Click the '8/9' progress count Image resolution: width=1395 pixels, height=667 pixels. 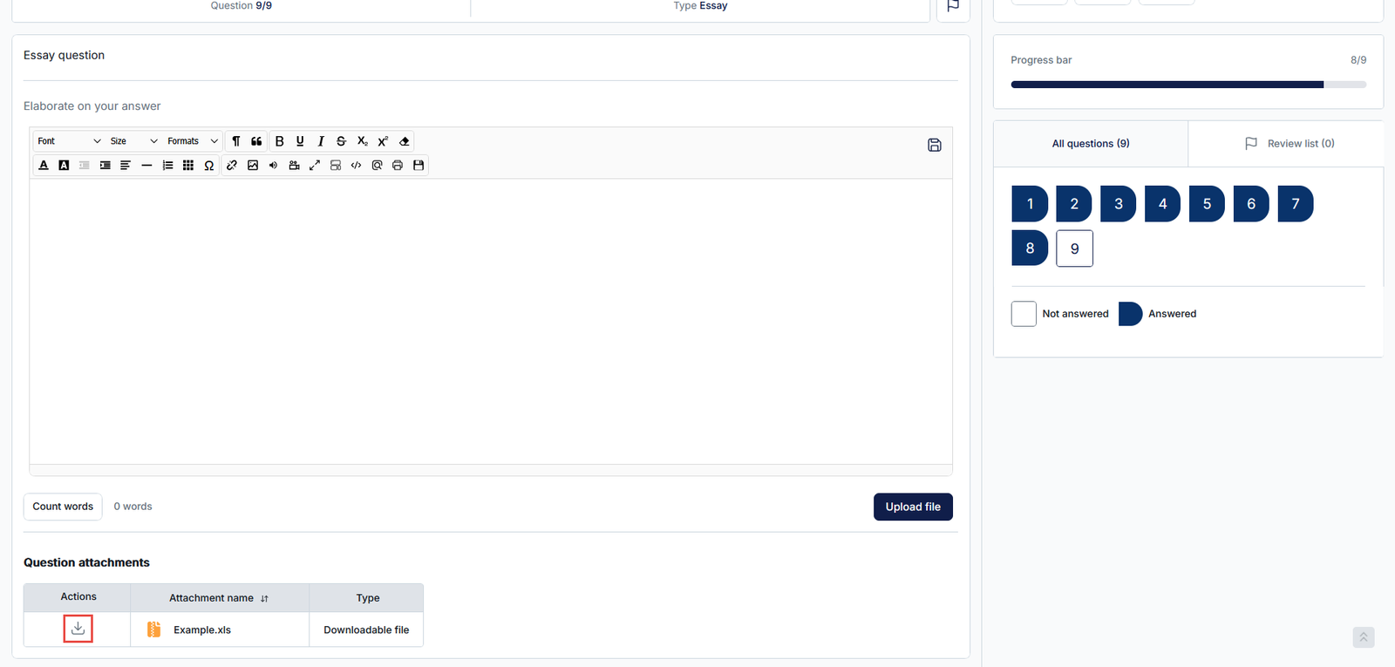click(1358, 60)
